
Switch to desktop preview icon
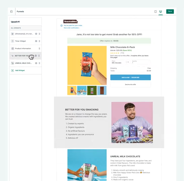[161, 12]
